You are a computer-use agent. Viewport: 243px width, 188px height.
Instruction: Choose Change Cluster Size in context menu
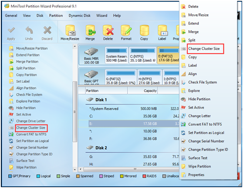204,49
